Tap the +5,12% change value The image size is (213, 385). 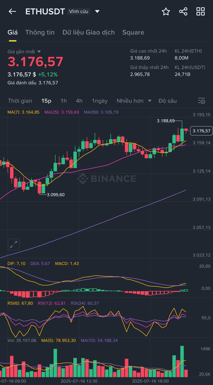pos(48,74)
